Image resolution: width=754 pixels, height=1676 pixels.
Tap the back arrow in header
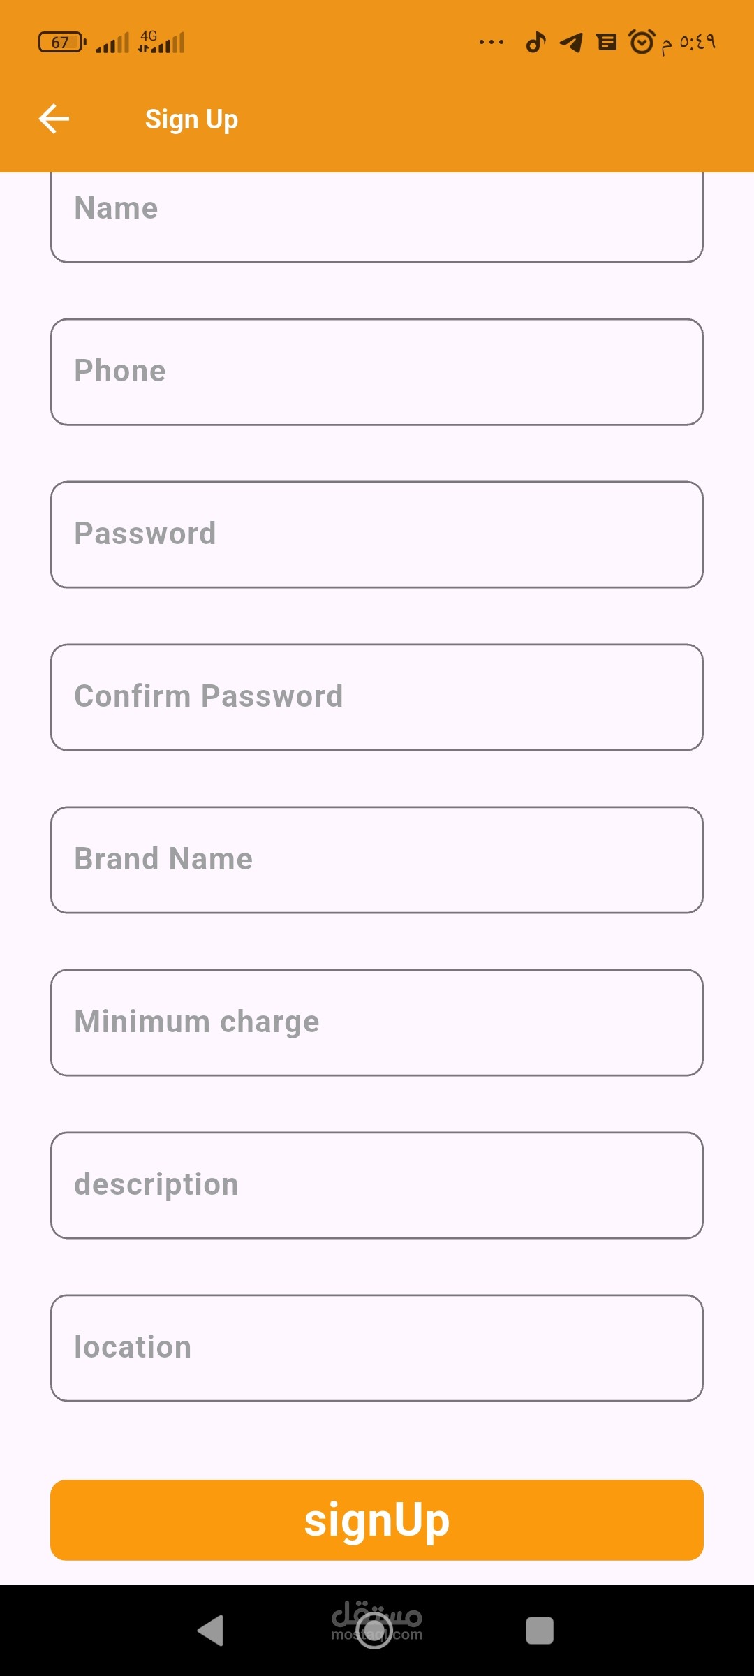point(54,119)
